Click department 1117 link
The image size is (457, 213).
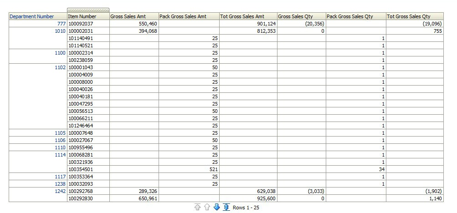pos(60,177)
